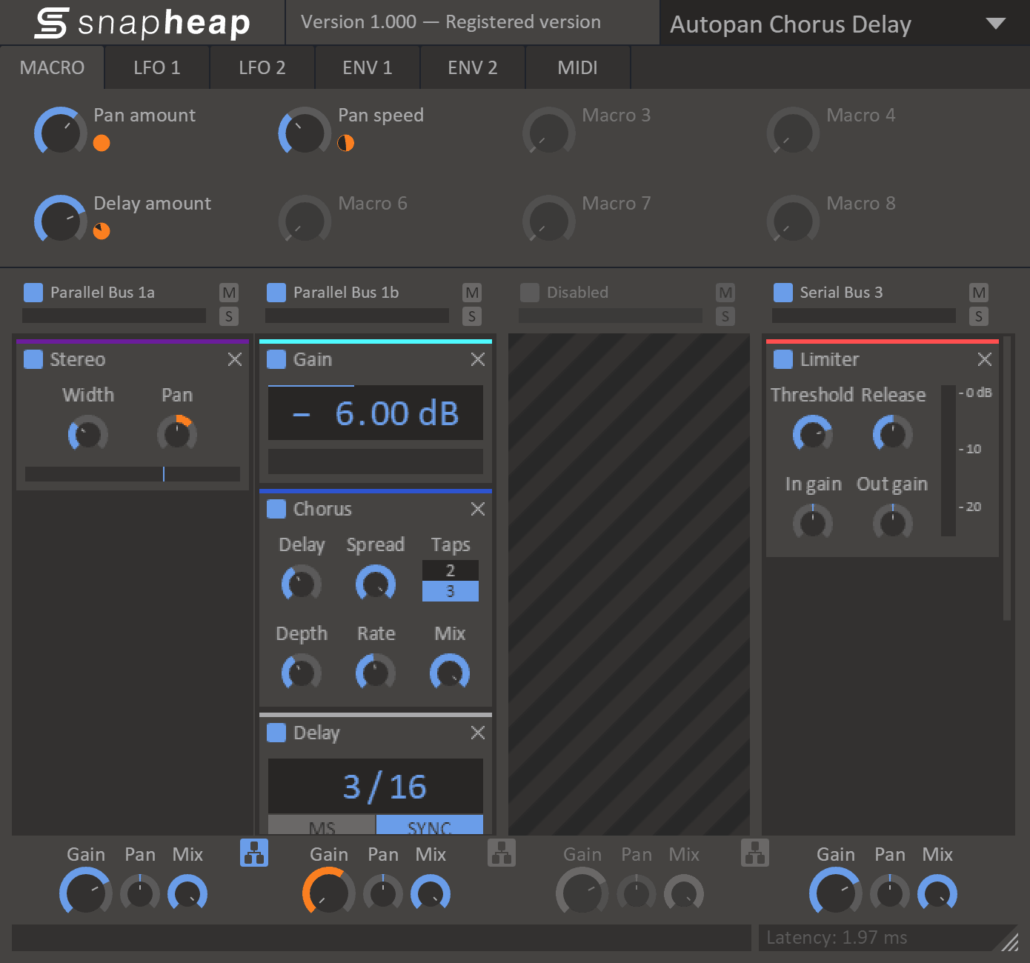The height and width of the screenshot is (963, 1030).
Task: Click the routing icon under Parallel Bus 1a column
Action: coord(253,854)
